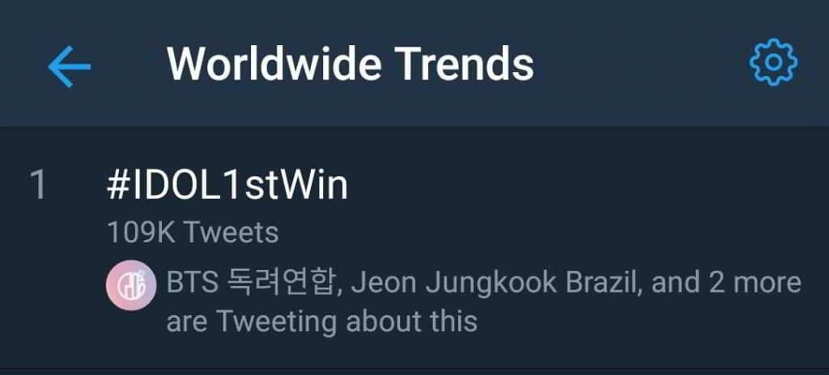Open the #IDOL1stWin hashtag trend
This screenshot has height=375, width=829.
tap(227, 186)
